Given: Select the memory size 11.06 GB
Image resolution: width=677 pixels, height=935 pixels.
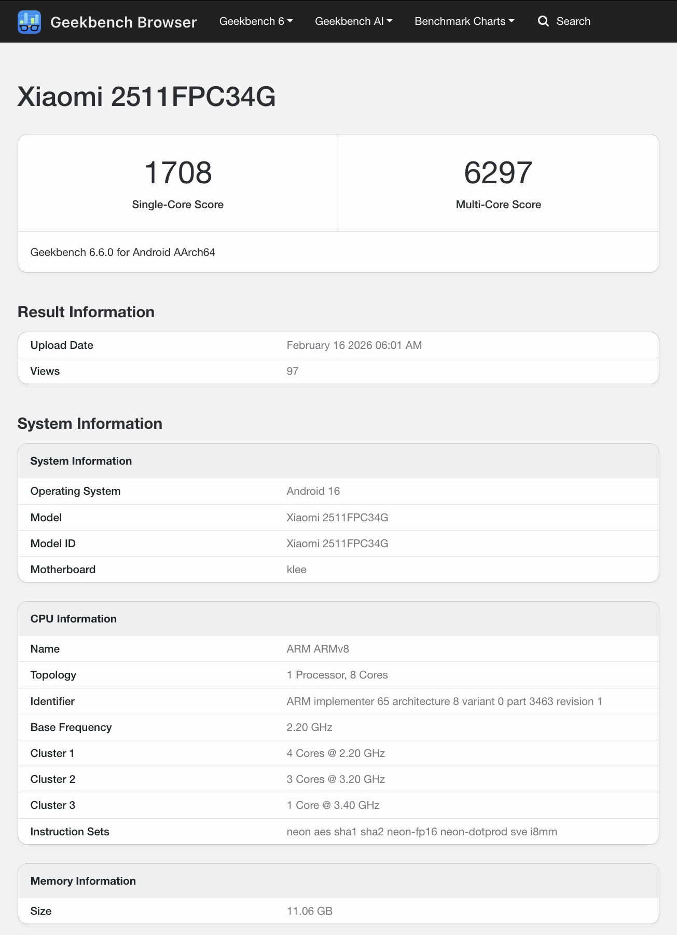Looking at the screenshot, I should pos(310,911).
